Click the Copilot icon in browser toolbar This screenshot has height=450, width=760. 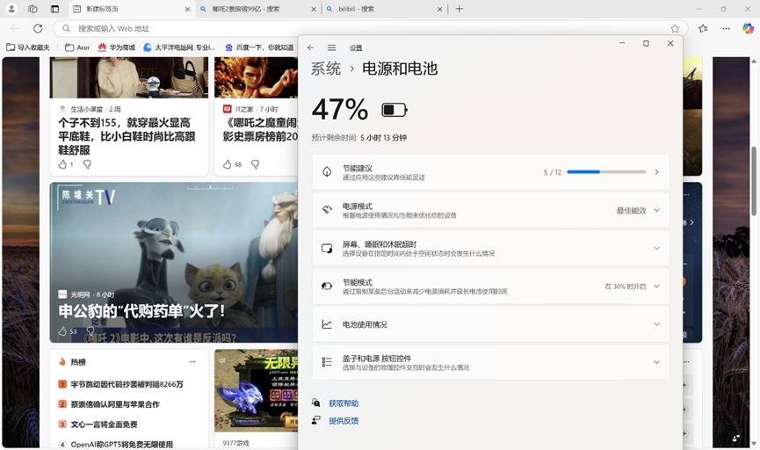[748, 28]
